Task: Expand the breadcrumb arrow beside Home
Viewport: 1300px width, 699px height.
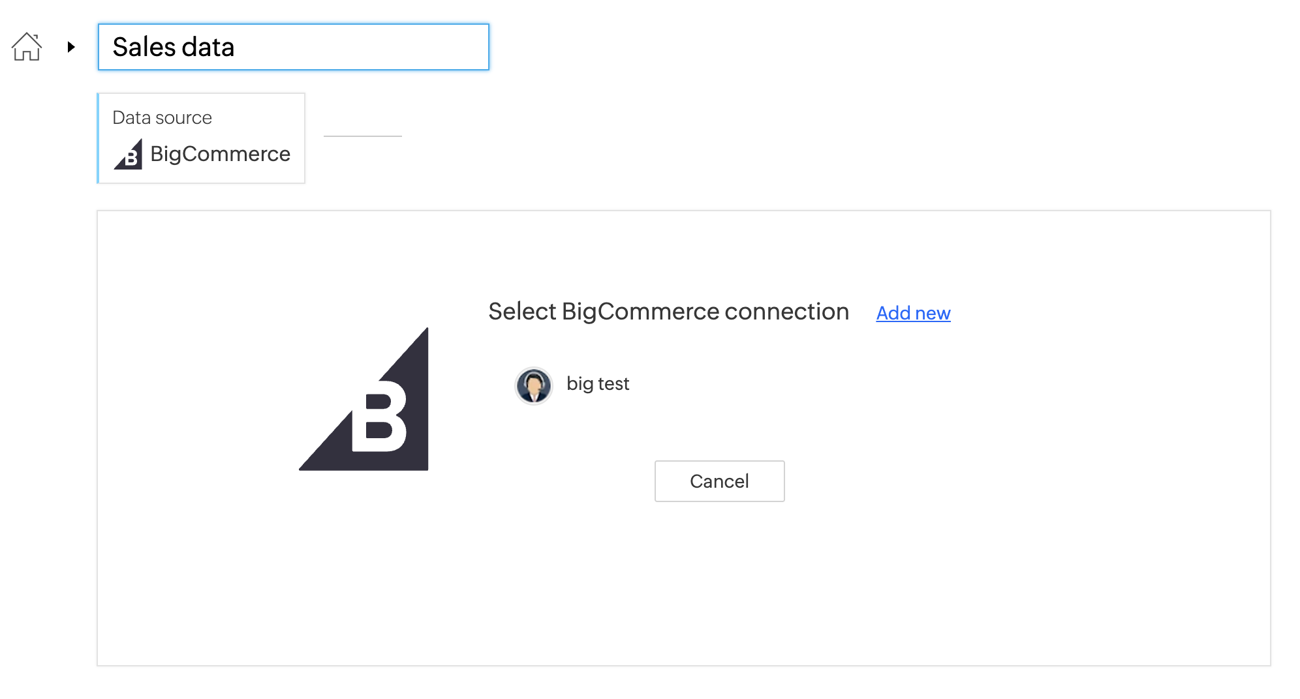Action: [71, 47]
